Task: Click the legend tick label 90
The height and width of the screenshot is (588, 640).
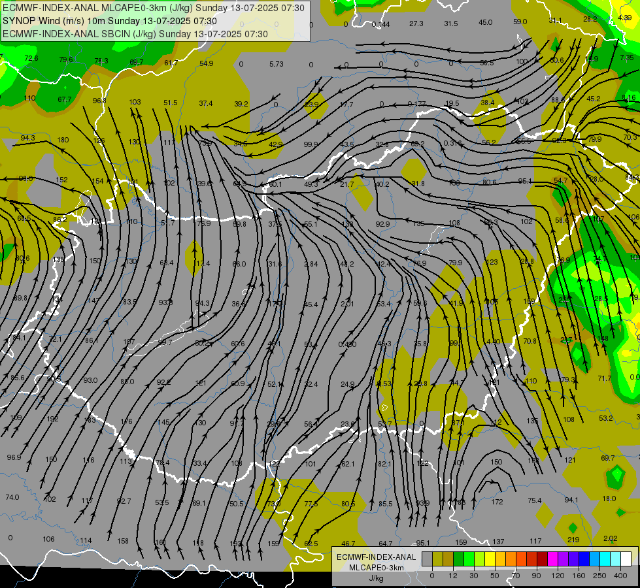Action: (x=537, y=576)
